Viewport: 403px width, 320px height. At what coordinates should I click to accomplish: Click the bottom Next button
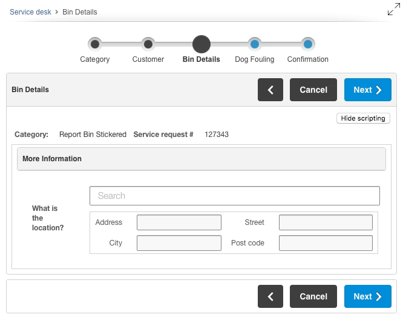pos(368,296)
